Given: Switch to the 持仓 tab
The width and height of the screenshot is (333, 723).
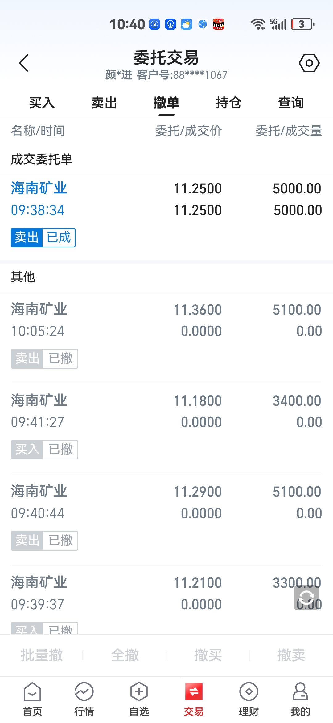Looking at the screenshot, I should [x=228, y=103].
